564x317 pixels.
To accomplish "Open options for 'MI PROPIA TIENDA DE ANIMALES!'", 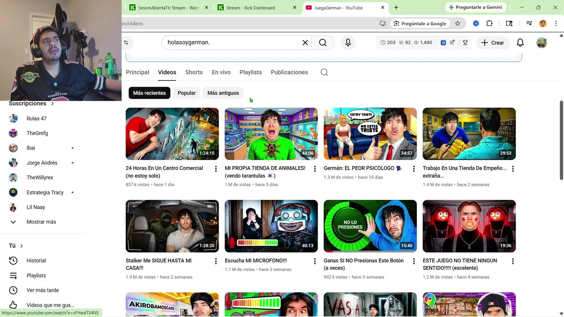I will click(315, 169).
